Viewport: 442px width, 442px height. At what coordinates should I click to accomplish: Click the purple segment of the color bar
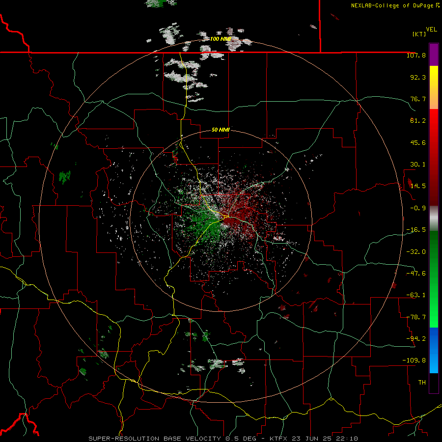tap(434, 55)
